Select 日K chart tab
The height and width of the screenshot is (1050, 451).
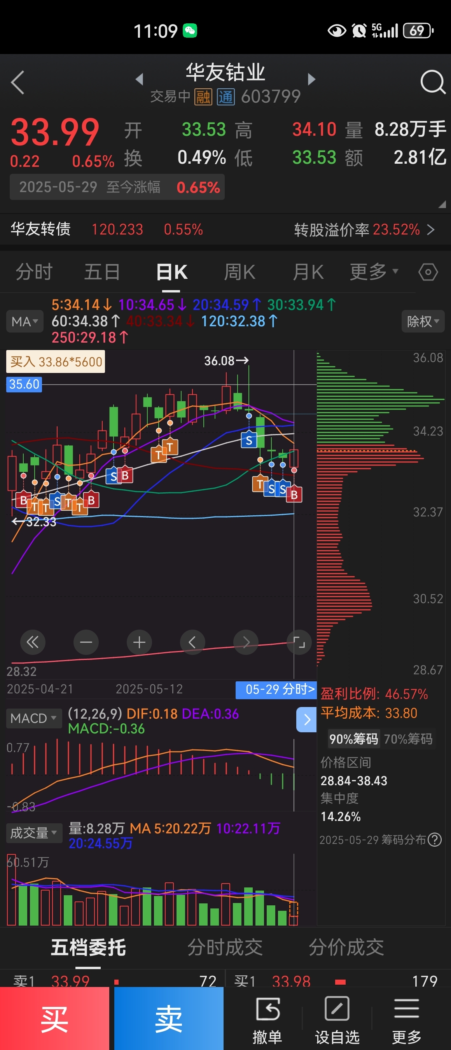pos(171,272)
